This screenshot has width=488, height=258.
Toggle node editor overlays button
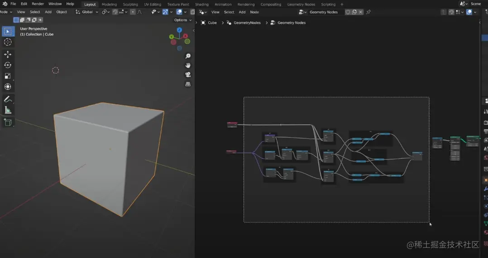(x=469, y=12)
